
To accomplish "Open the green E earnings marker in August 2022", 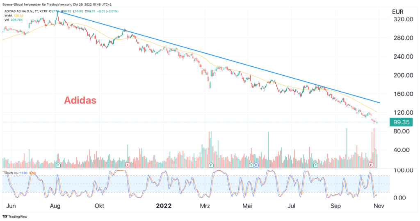I will [x=315, y=165].
